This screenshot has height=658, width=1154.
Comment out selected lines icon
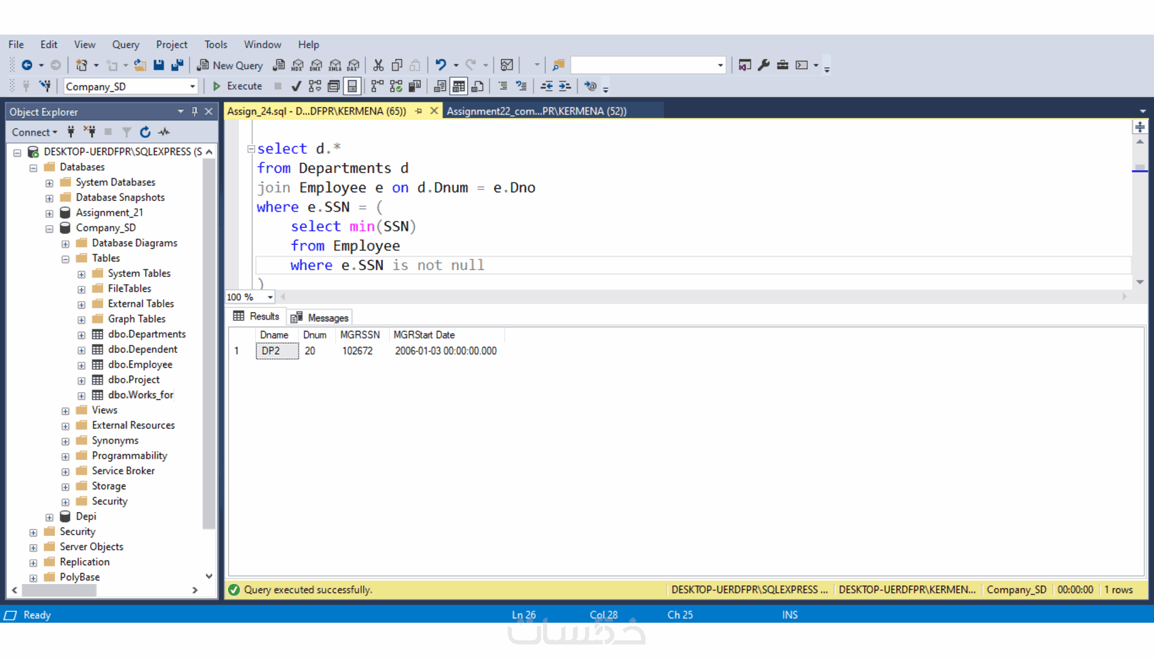pyautogui.click(x=502, y=86)
